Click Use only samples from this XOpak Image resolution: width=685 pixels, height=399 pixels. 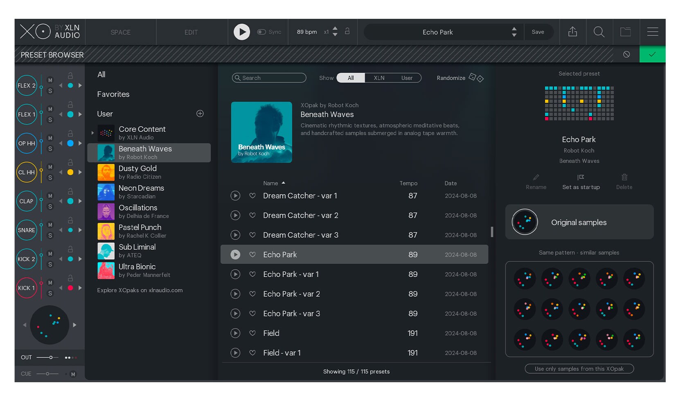(579, 369)
